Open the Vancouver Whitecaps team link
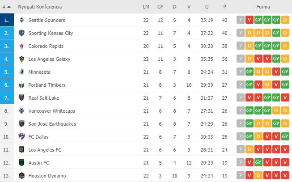This screenshot has height=182, width=292. click(x=51, y=111)
